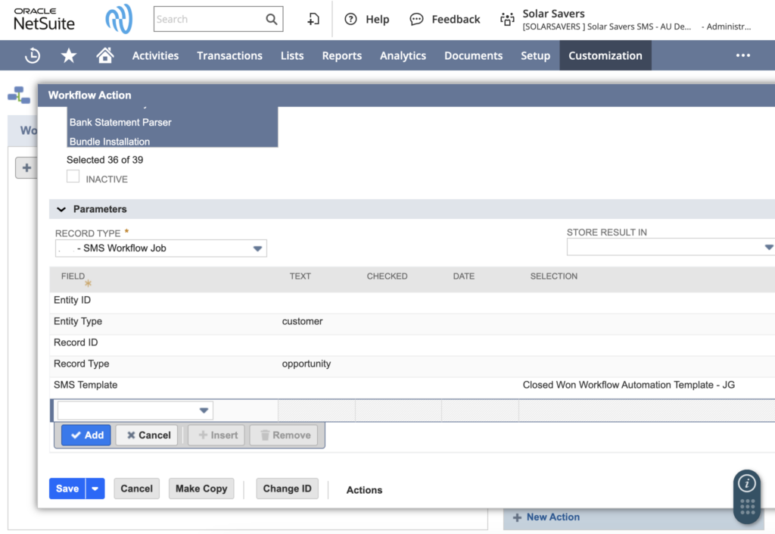
Task: Open the Reports menu
Action: (341, 55)
